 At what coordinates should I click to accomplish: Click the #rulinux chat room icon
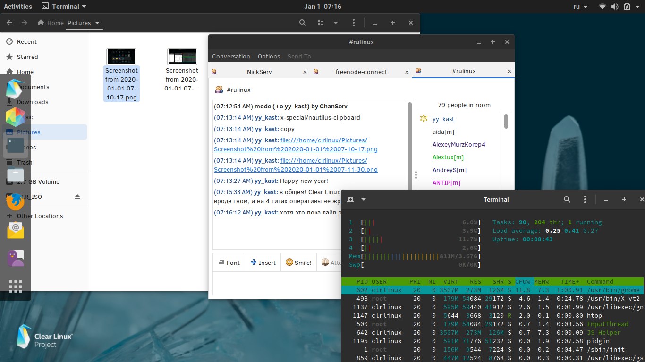click(219, 90)
